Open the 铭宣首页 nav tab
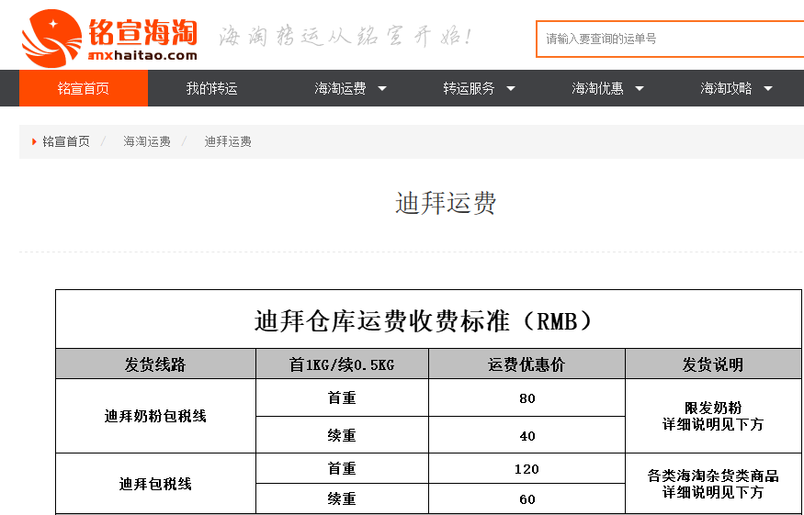This screenshot has height=515, width=804. click(84, 88)
